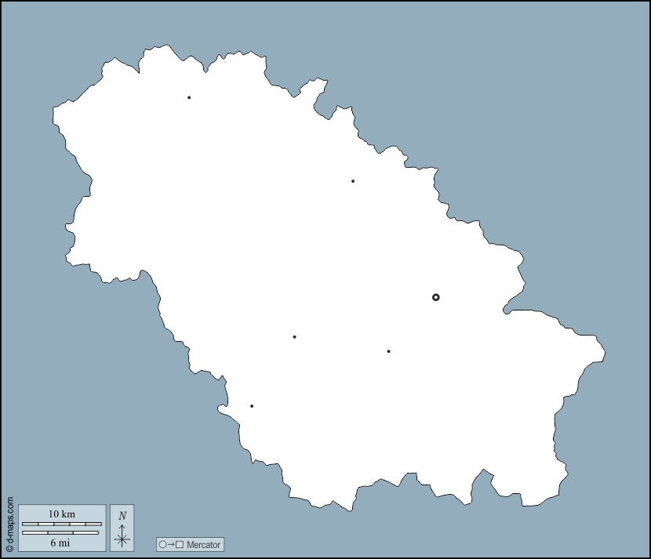Click the southwesternmost city dot
Image resolution: width=651 pixels, height=559 pixels.
coord(252,406)
